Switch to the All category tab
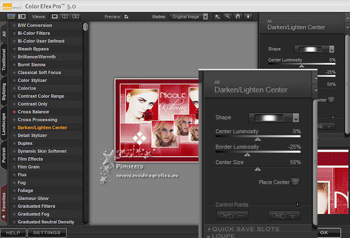Viewport: 350px width, 238px height. (x=4, y=33)
